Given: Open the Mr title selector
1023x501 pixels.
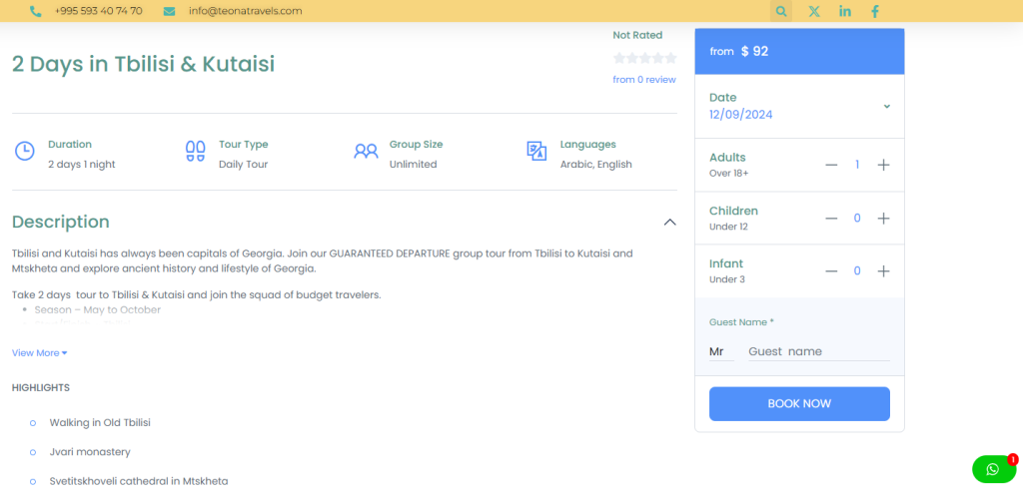Looking at the screenshot, I should pyautogui.click(x=720, y=351).
